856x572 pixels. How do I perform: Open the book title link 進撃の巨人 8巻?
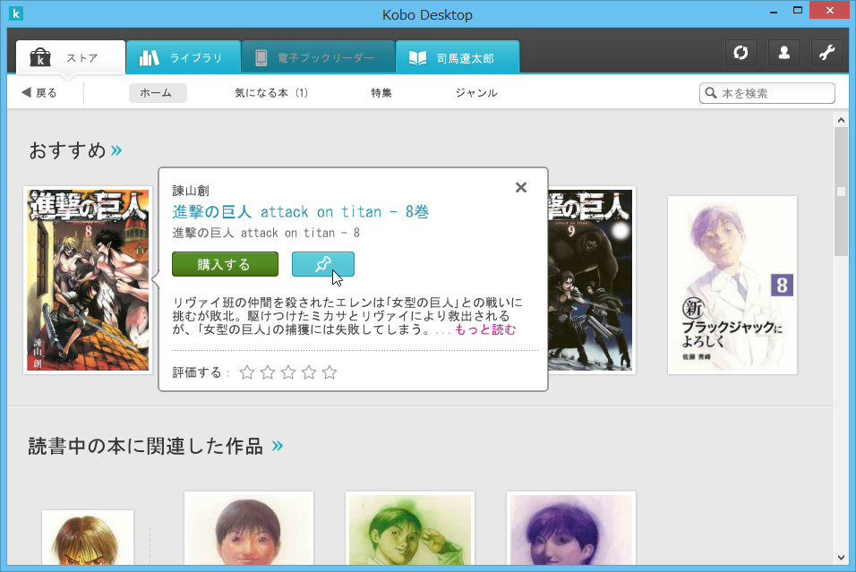tap(301, 212)
